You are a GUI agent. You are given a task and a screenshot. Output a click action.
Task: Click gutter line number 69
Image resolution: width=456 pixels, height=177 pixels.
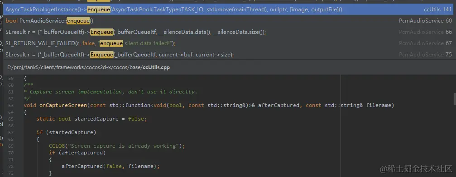[11, 146]
